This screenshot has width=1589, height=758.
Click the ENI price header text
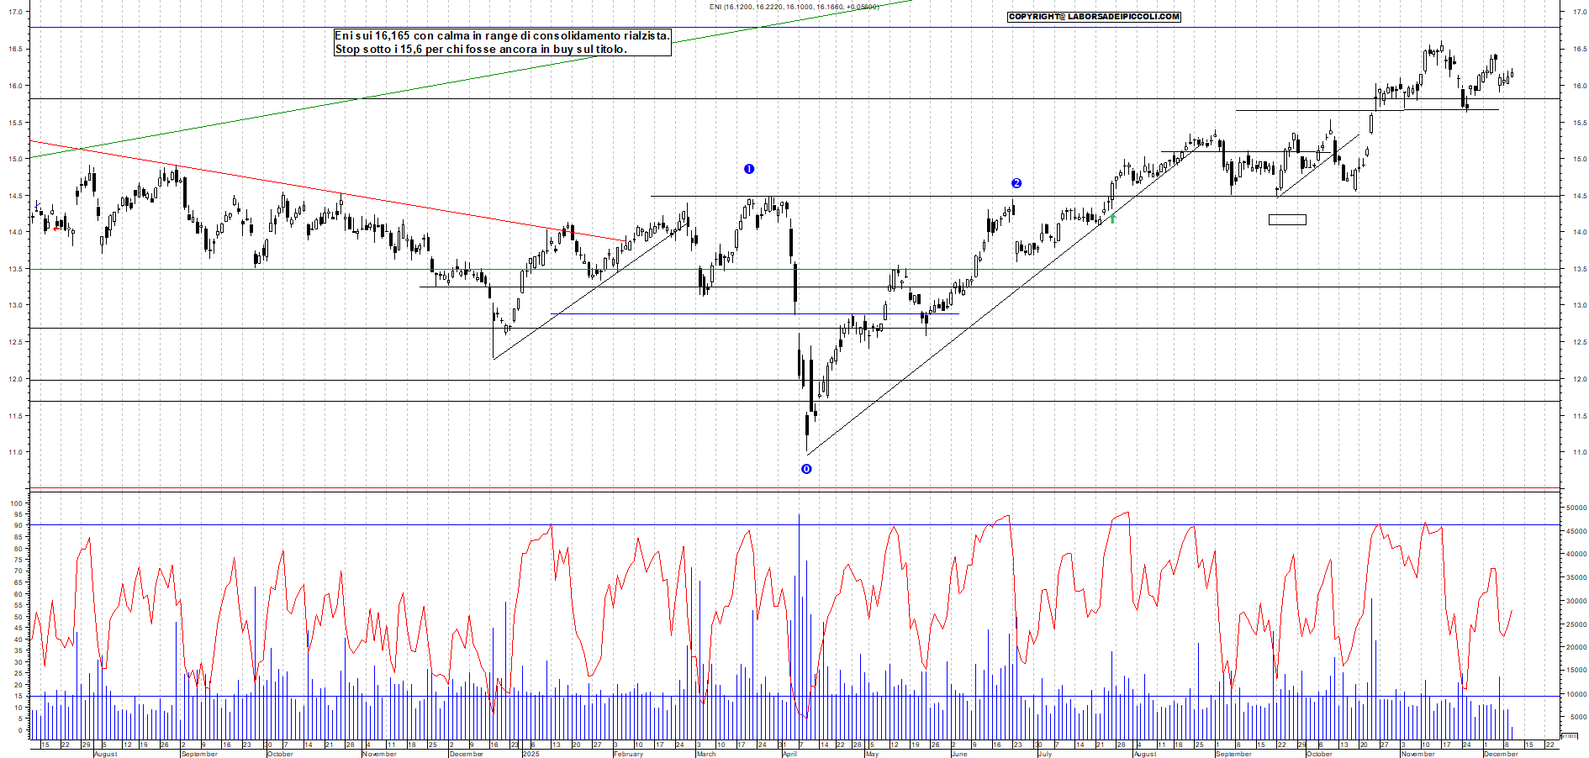(794, 7)
